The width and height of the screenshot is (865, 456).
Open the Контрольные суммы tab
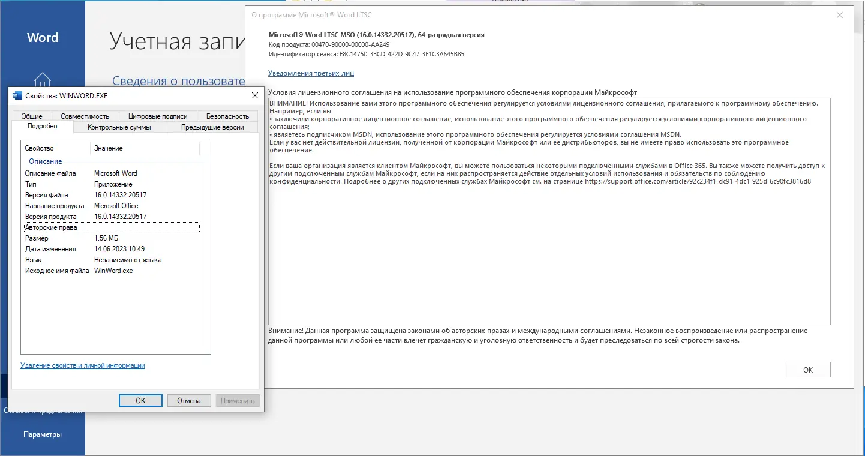[x=119, y=127]
